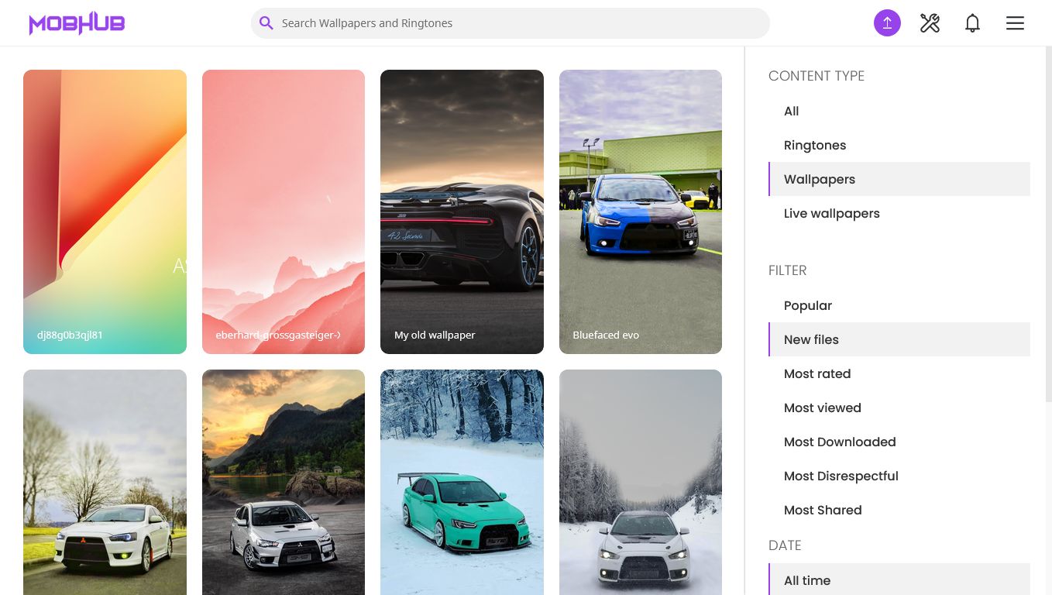Screen dimensions: 1052x595
Task: Select All content type
Action: pos(899,111)
